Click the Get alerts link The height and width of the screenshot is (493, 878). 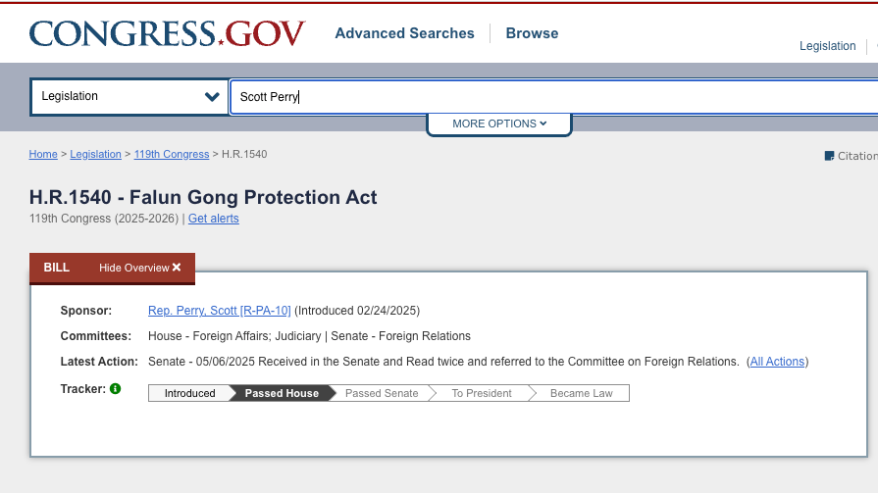click(x=213, y=219)
